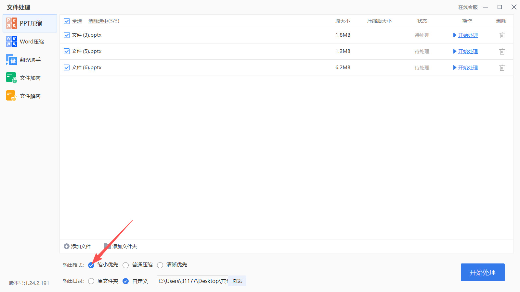Click 开始处理 link for 文件 (5).pptx

coord(468,51)
